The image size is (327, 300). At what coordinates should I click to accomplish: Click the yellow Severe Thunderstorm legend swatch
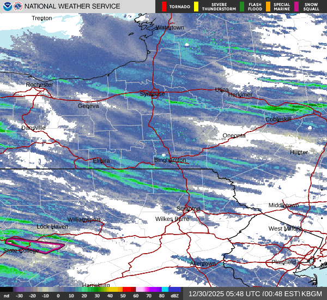pyautogui.click(x=196, y=7)
